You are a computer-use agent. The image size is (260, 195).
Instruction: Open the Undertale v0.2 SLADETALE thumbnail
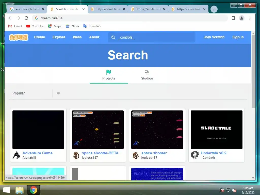coord(216,130)
